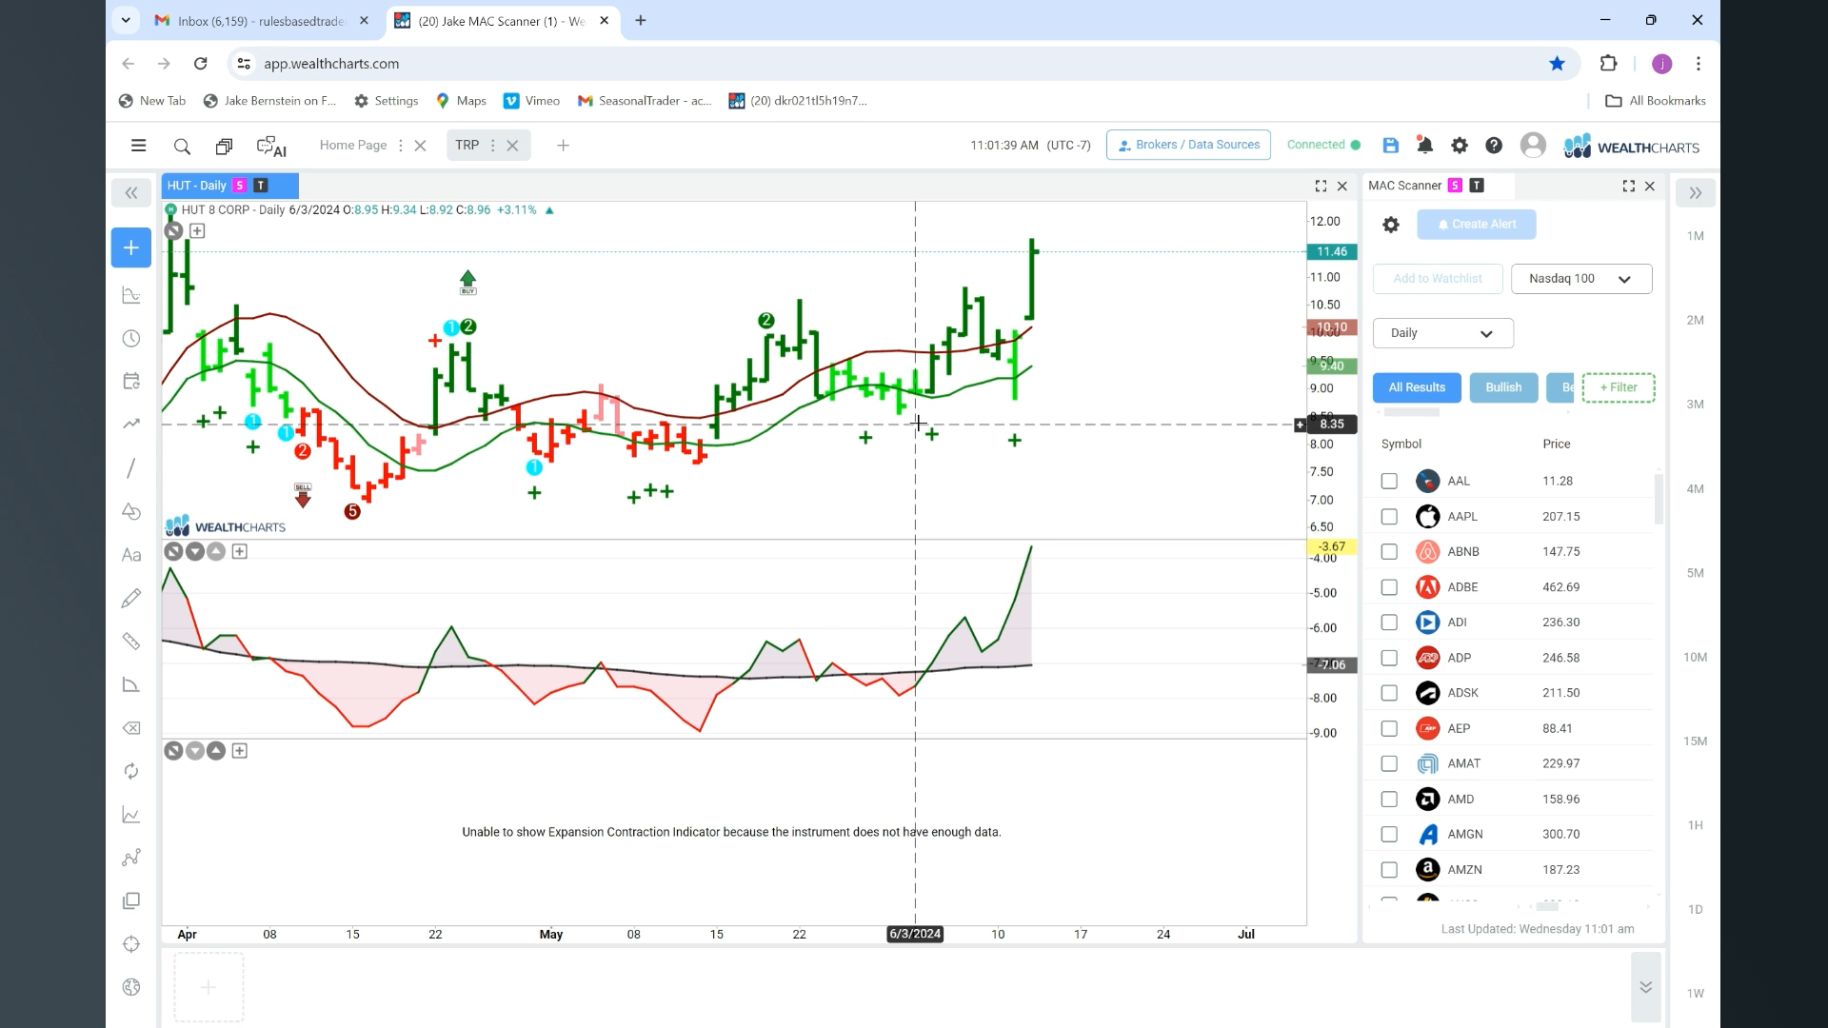Image resolution: width=1828 pixels, height=1028 pixels.
Task: Expand bottom panel double down chevron
Action: point(1645,987)
